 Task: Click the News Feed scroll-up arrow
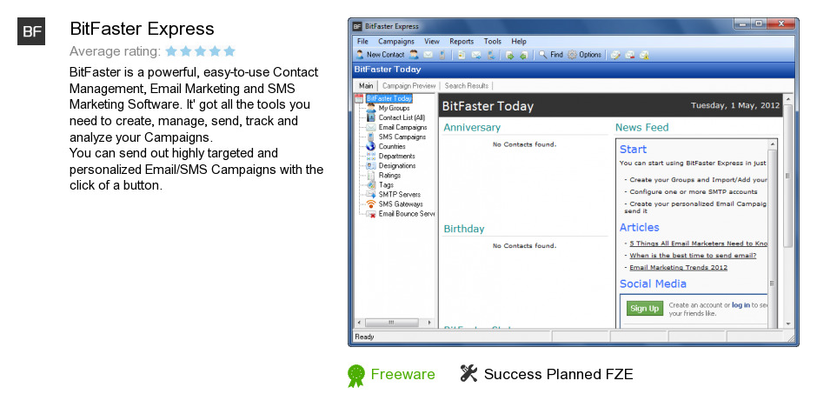pyautogui.click(x=772, y=144)
